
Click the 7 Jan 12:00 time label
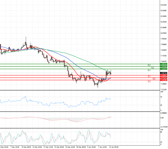pos(102,147)
